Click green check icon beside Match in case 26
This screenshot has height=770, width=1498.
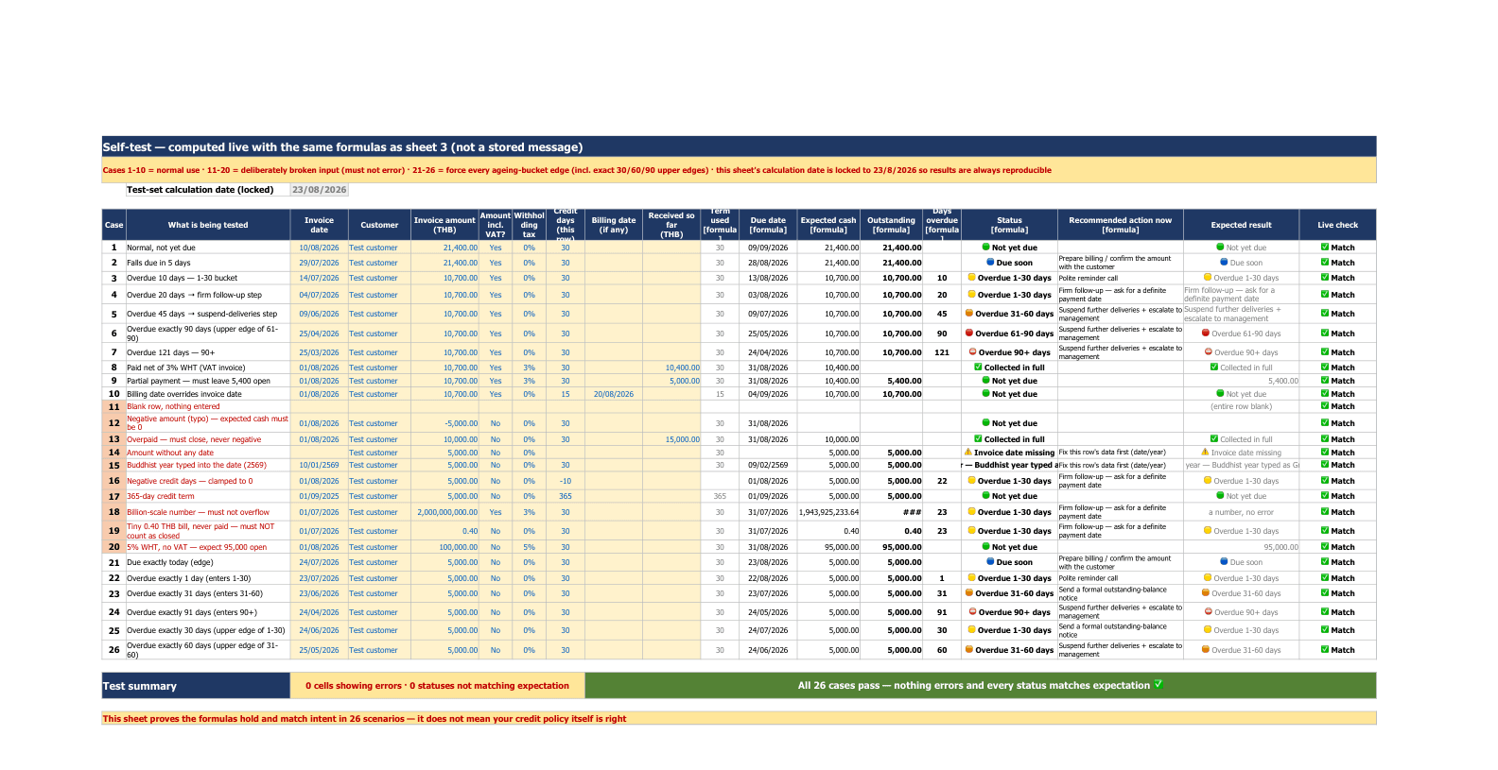[1325, 650]
